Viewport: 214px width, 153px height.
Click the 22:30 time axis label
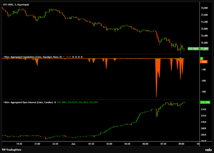click(x=55, y=144)
